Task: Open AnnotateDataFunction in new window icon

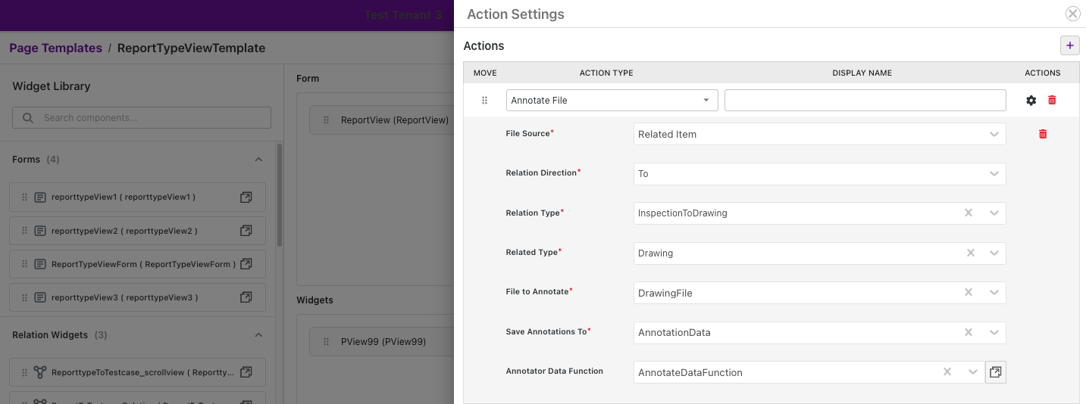Action: [996, 372]
